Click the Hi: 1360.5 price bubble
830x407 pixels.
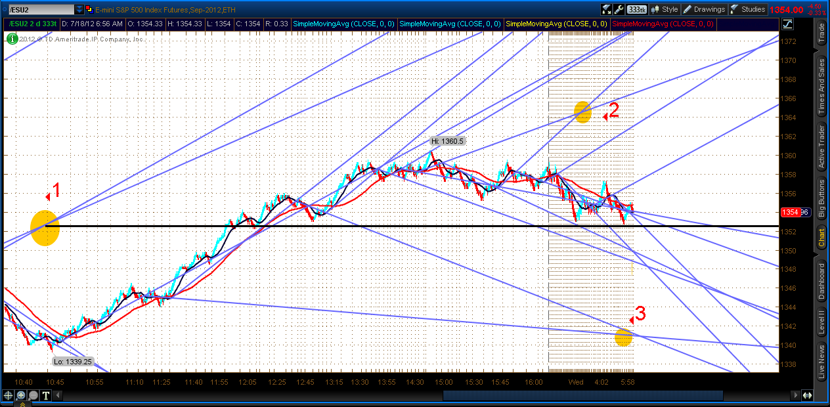(x=447, y=141)
